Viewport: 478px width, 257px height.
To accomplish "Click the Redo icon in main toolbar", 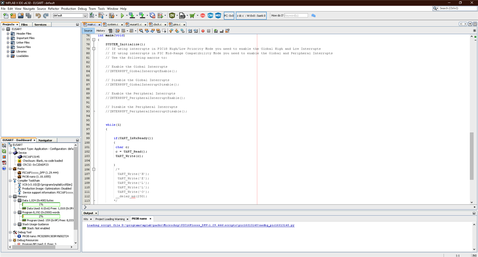I will point(46,16).
